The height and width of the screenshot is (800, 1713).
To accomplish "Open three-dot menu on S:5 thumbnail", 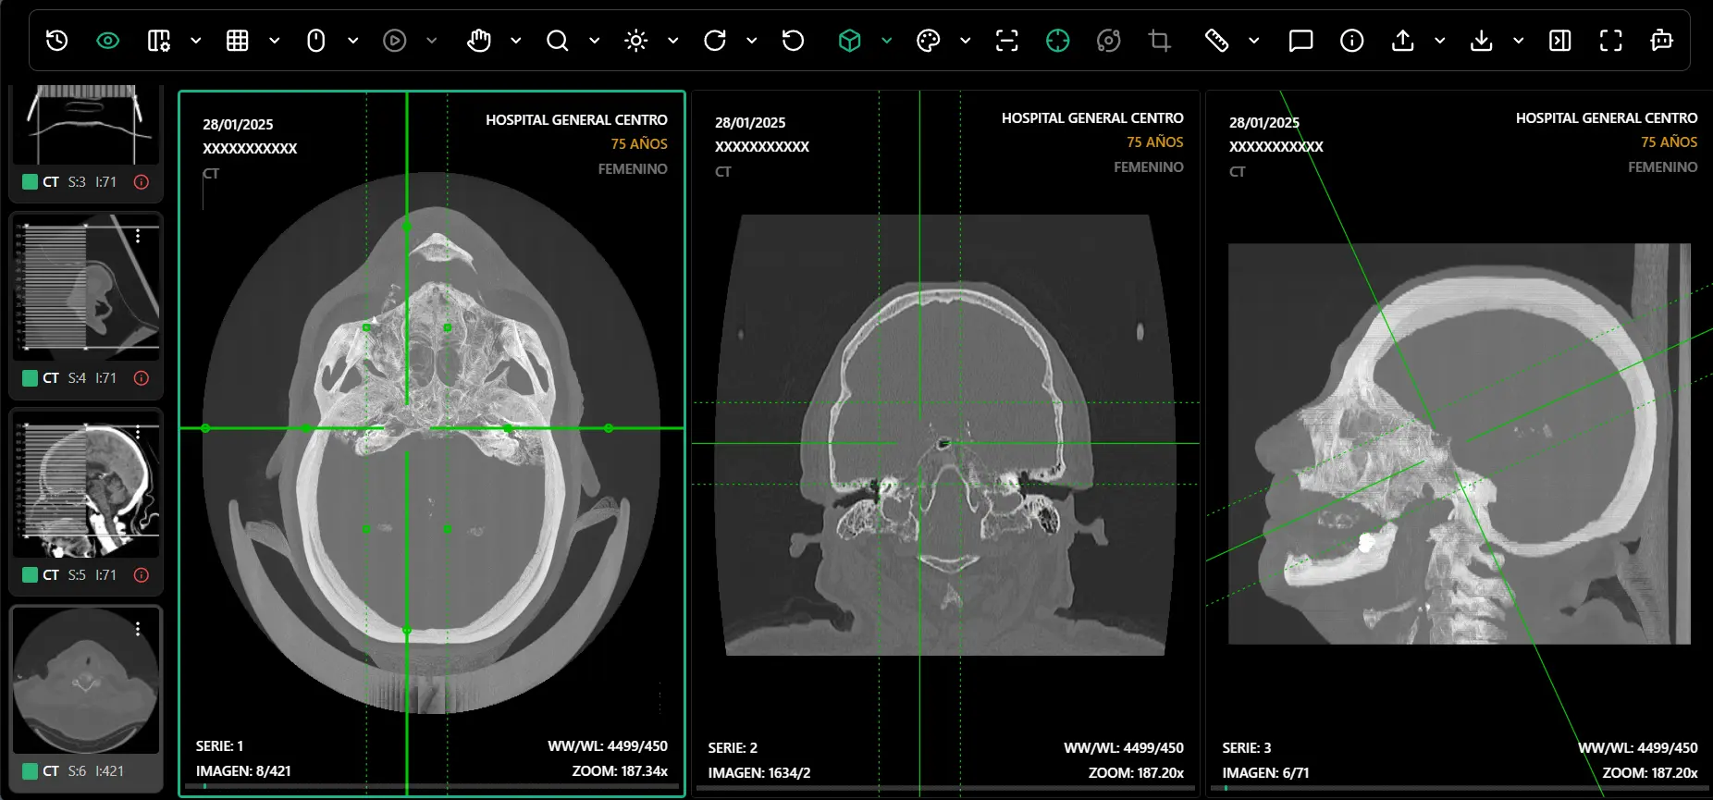I will pos(138,432).
